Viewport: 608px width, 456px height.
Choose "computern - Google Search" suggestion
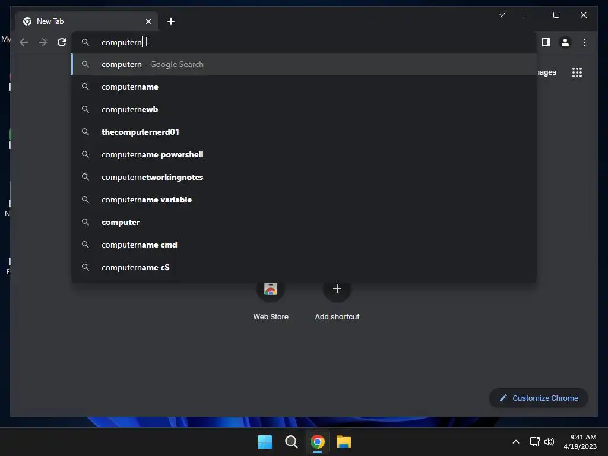[304, 64]
